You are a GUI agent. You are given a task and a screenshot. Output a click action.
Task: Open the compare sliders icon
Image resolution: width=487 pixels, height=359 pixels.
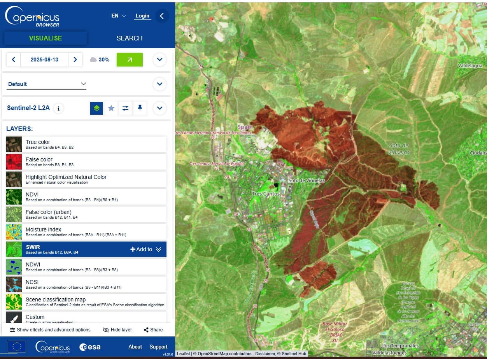point(125,108)
